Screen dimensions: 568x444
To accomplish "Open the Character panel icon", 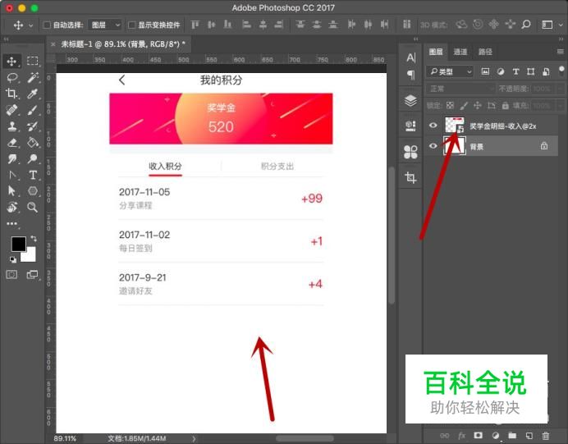I will click(x=410, y=57).
